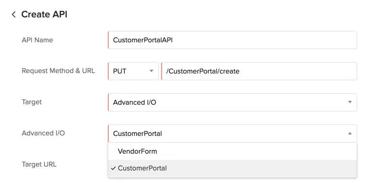The width and height of the screenshot is (377, 183).
Task: Choose the checked CustomerPortal list option
Action: point(232,168)
